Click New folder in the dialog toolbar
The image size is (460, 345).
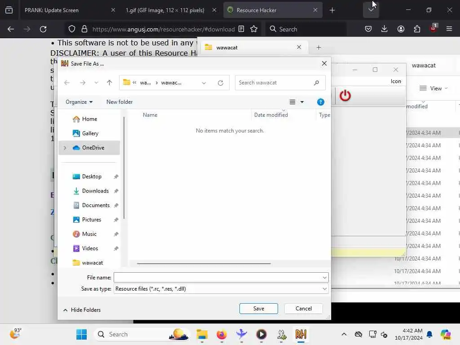pos(119,102)
